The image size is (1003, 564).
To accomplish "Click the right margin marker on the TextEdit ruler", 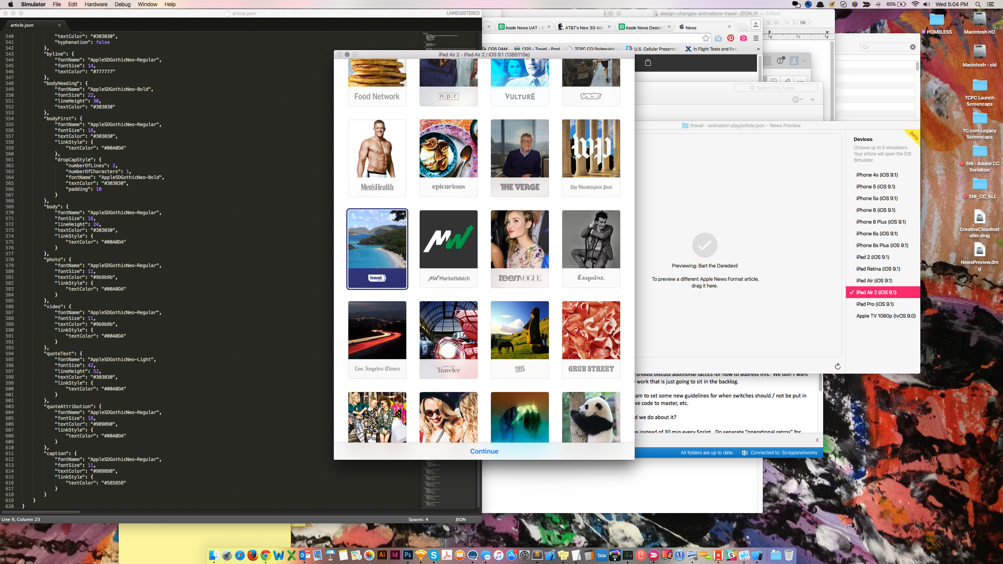I will coord(827,32).
